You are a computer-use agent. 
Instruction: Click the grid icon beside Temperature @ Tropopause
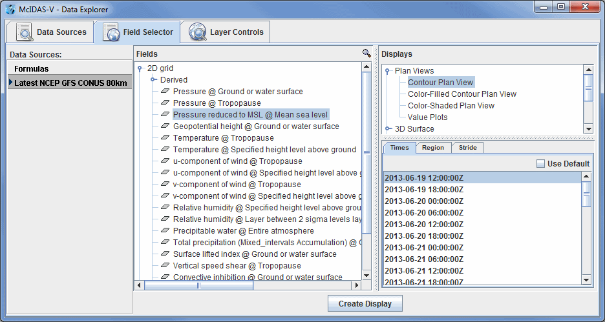165,138
